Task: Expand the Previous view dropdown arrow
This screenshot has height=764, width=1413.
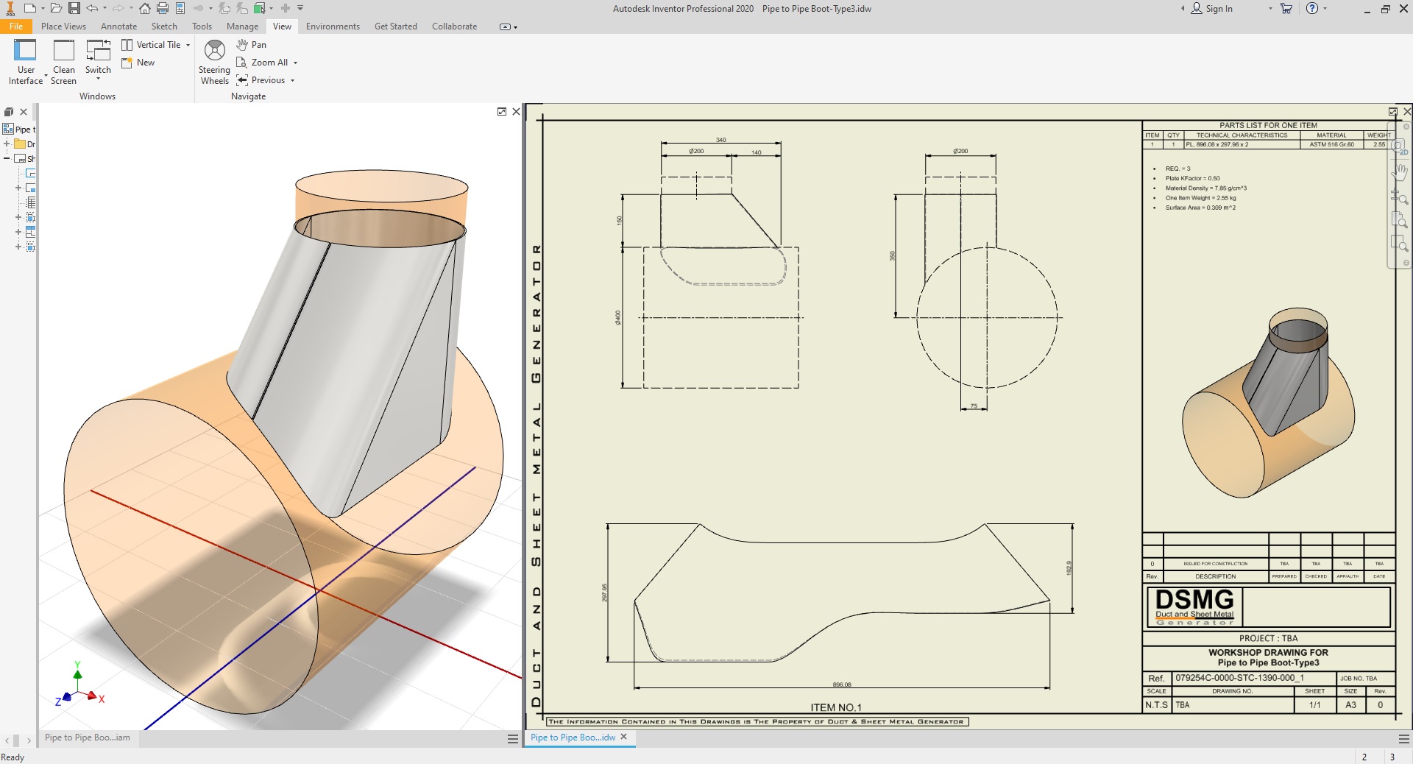Action: click(x=293, y=80)
